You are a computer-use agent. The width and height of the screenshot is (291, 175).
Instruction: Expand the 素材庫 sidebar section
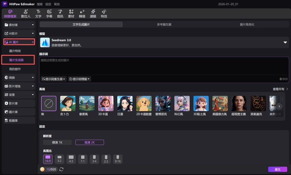pyautogui.click(x=19, y=25)
